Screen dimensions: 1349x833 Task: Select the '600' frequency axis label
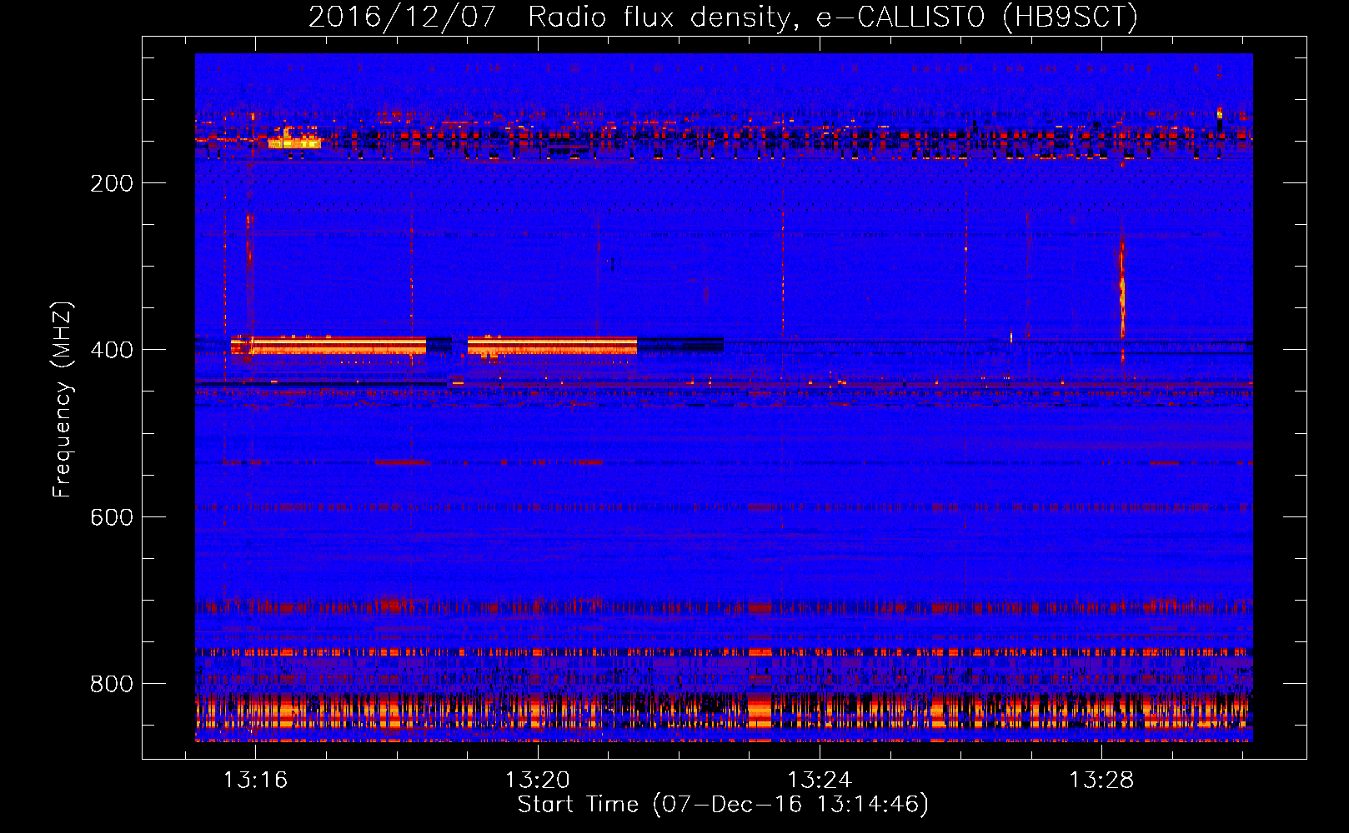pyautogui.click(x=112, y=517)
